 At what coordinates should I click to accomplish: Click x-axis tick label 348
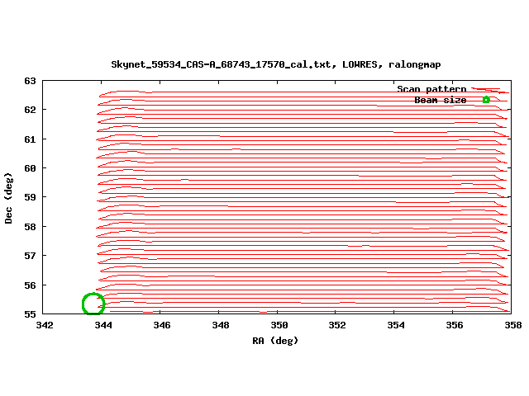(221, 325)
